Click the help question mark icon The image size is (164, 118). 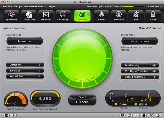coord(144,115)
